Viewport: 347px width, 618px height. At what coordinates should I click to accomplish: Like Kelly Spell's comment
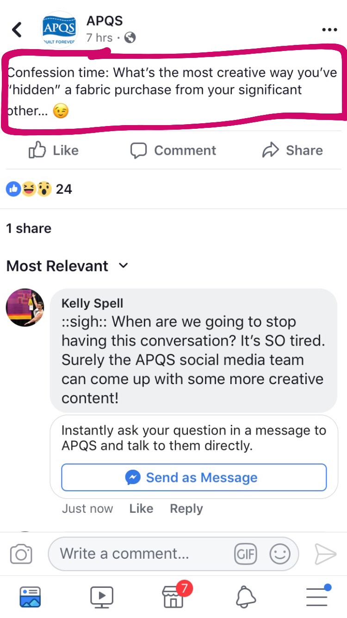pyautogui.click(x=141, y=509)
